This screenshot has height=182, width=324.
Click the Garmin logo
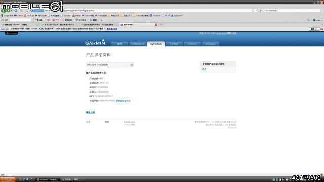point(95,42)
